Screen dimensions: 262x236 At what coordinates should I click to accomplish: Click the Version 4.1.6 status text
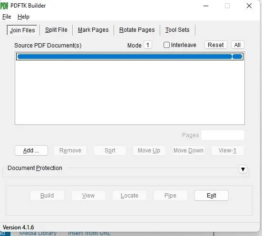coord(19,227)
